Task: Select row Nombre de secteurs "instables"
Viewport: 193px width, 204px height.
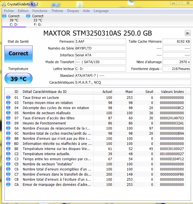Action: coord(95,164)
